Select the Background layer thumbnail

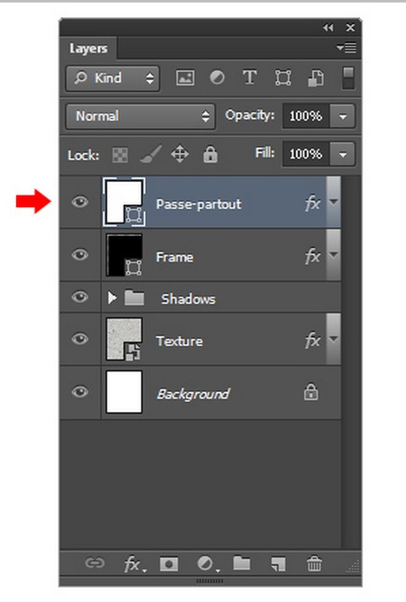click(x=125, y=392)
